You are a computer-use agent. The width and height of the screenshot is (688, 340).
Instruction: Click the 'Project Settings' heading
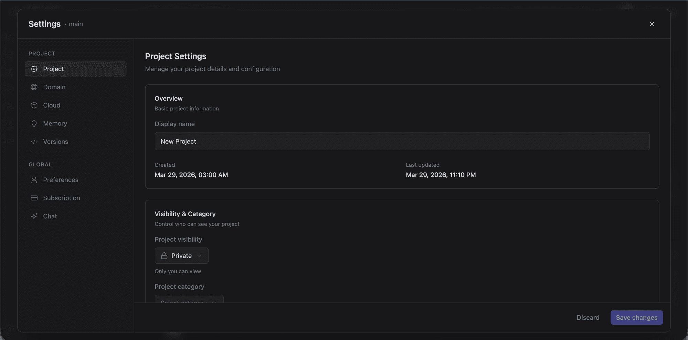176,56
